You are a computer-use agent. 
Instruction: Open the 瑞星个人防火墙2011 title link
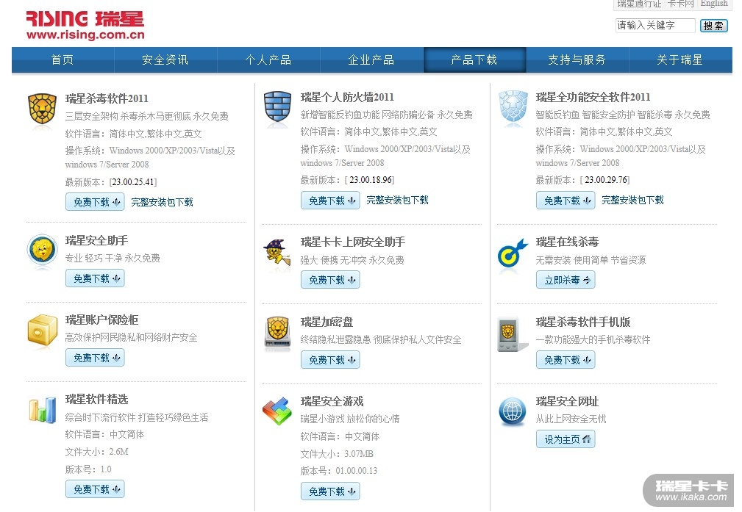pyautogui.click(x=347, y=97)
